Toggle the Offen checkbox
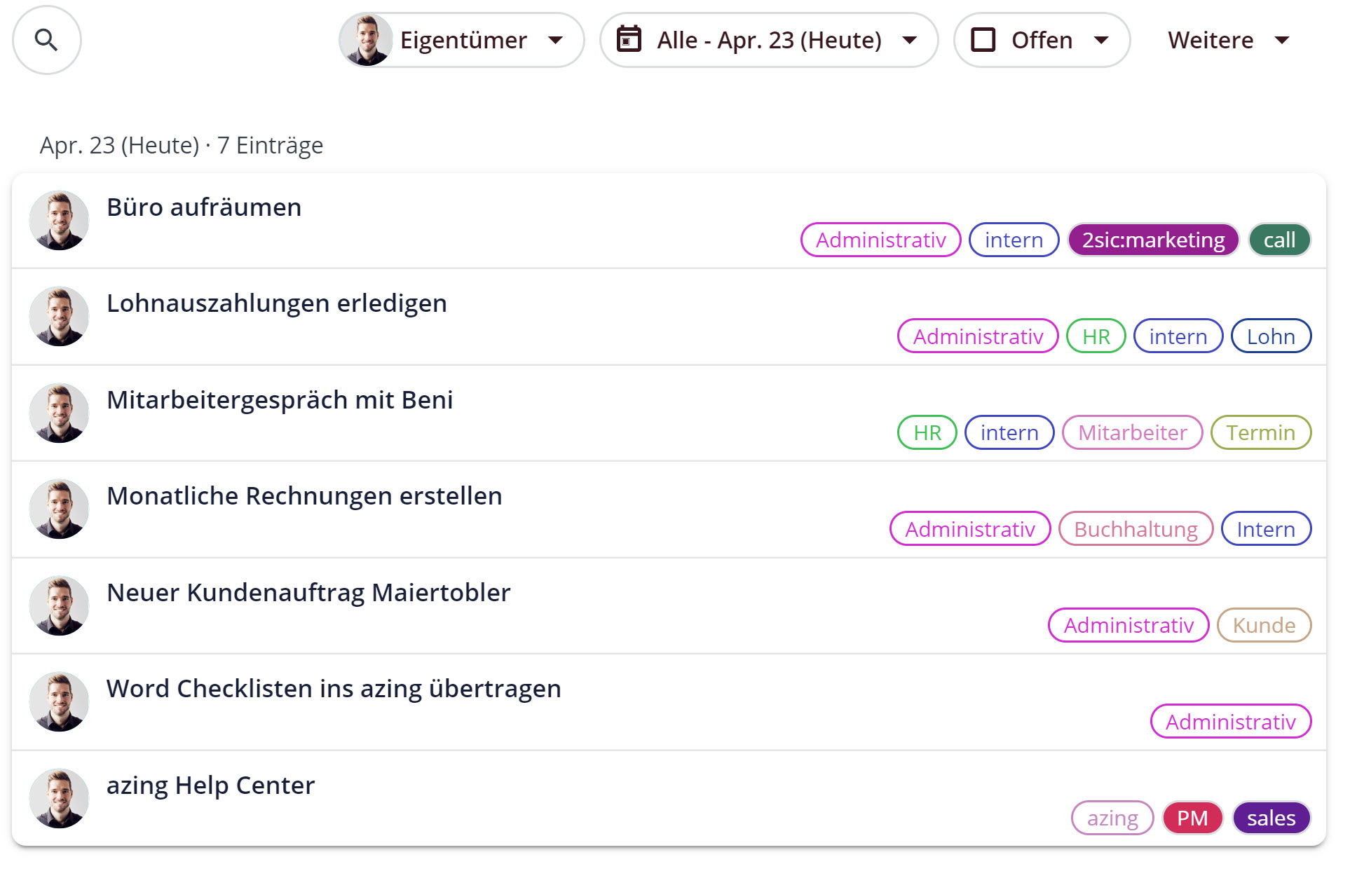Screen dimensions: 1350x871 pyautogui.click(x=983, y=40)
